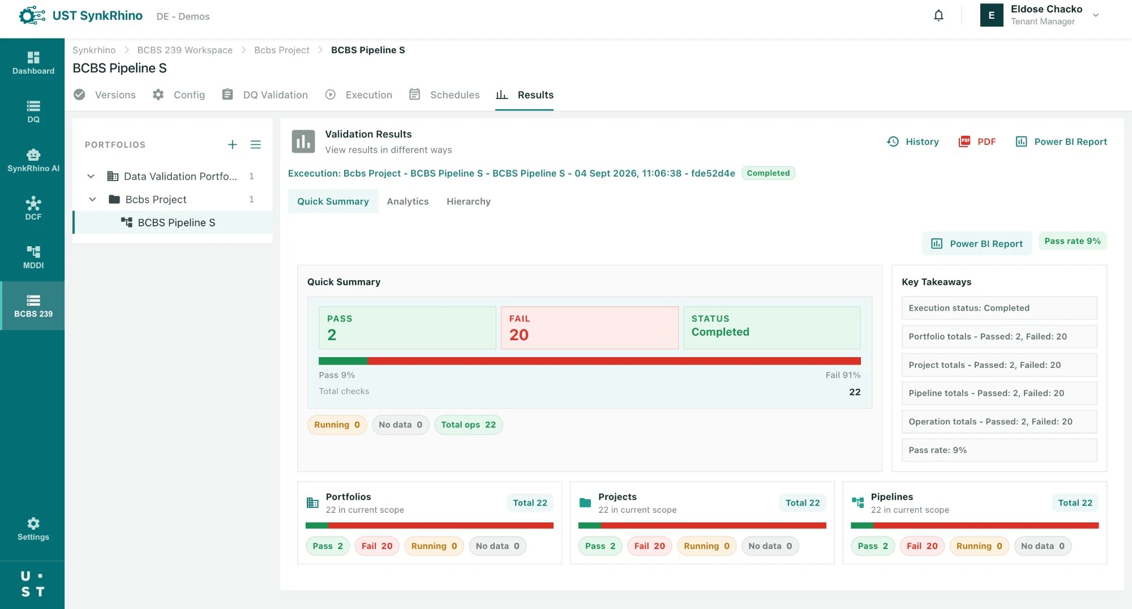The image size is (1132, 609).
Task: Click the Total ops 22 chip
Action: (x=468, y=424)
